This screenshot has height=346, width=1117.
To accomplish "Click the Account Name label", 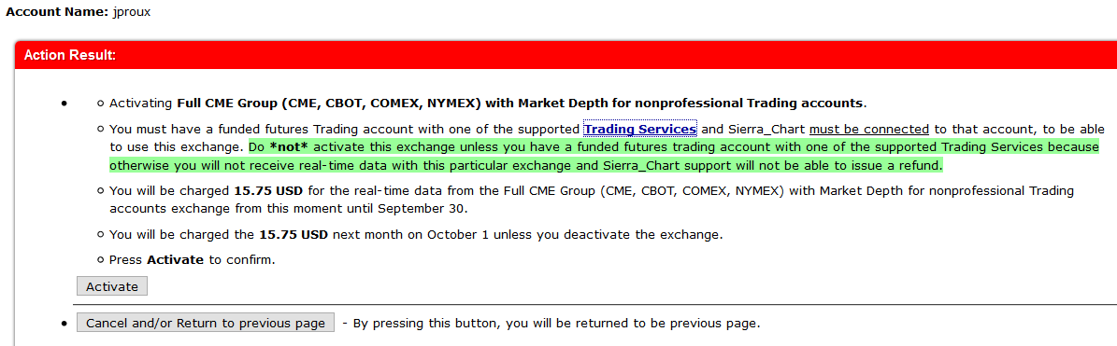I will point(58,12).
